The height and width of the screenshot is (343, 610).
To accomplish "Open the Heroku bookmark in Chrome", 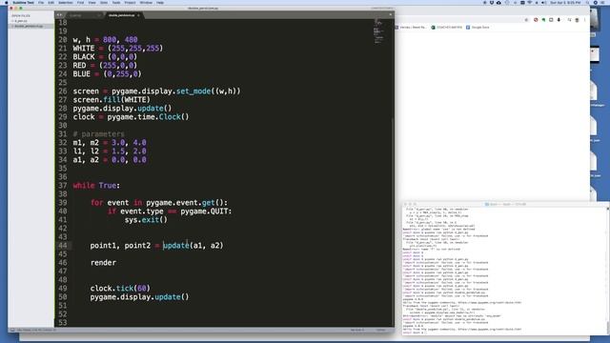I will coord(411,28).
